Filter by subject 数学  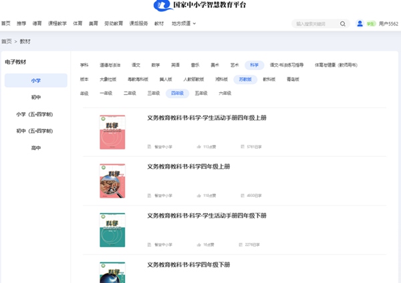156,65
